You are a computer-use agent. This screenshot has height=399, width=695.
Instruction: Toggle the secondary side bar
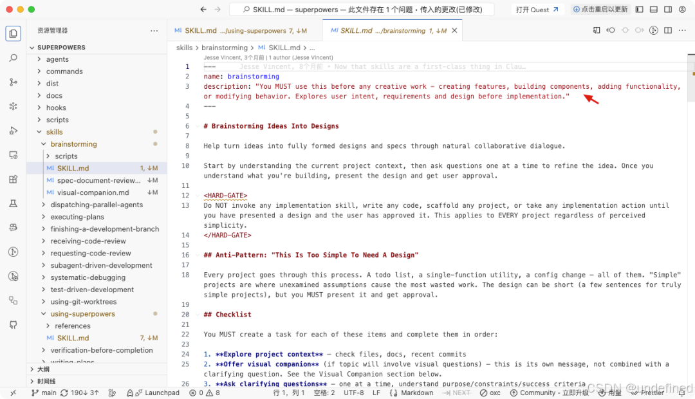tap(668, 9)
